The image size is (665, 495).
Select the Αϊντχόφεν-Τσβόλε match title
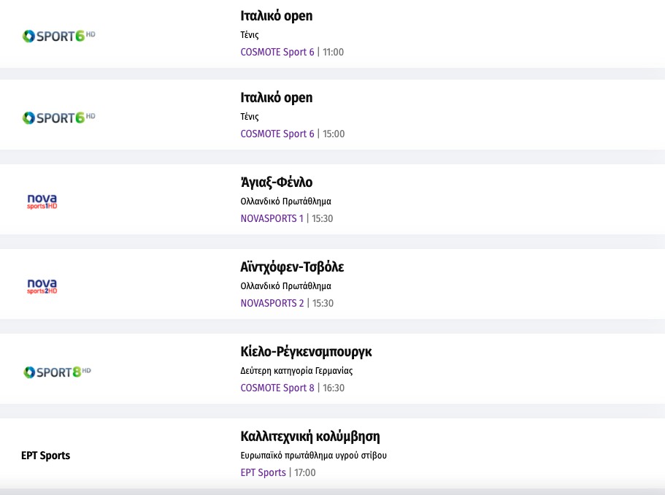(292, 267)
